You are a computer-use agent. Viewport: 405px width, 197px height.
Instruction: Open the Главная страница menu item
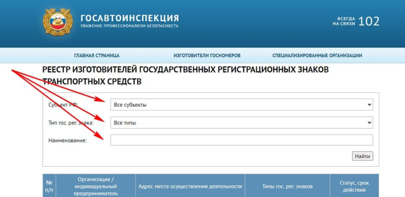tap(97, 56)
